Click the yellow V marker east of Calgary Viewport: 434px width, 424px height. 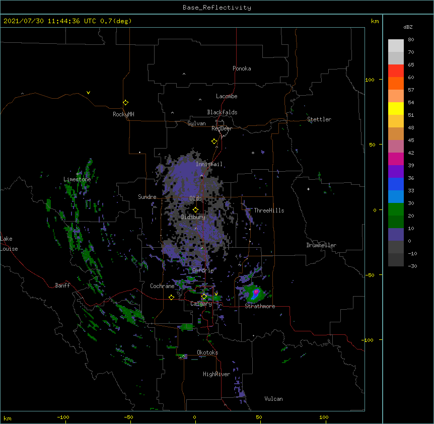216,294
